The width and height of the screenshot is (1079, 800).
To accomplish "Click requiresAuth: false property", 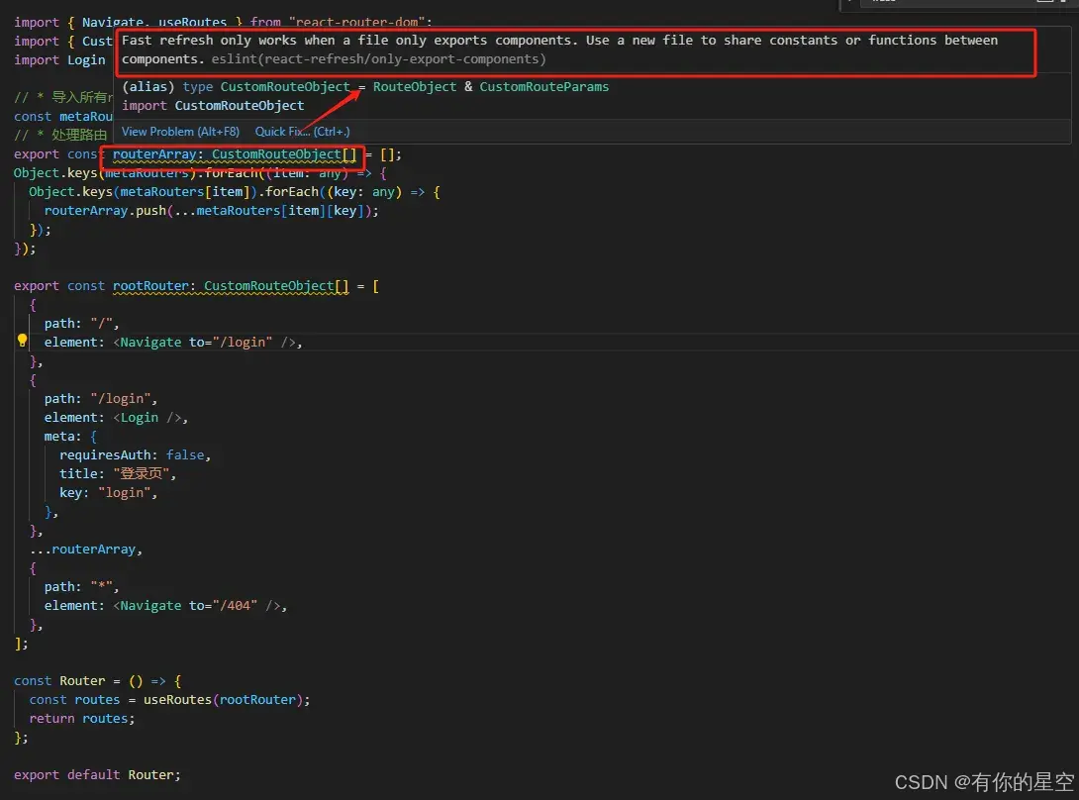I will click(x=135, y=455).
